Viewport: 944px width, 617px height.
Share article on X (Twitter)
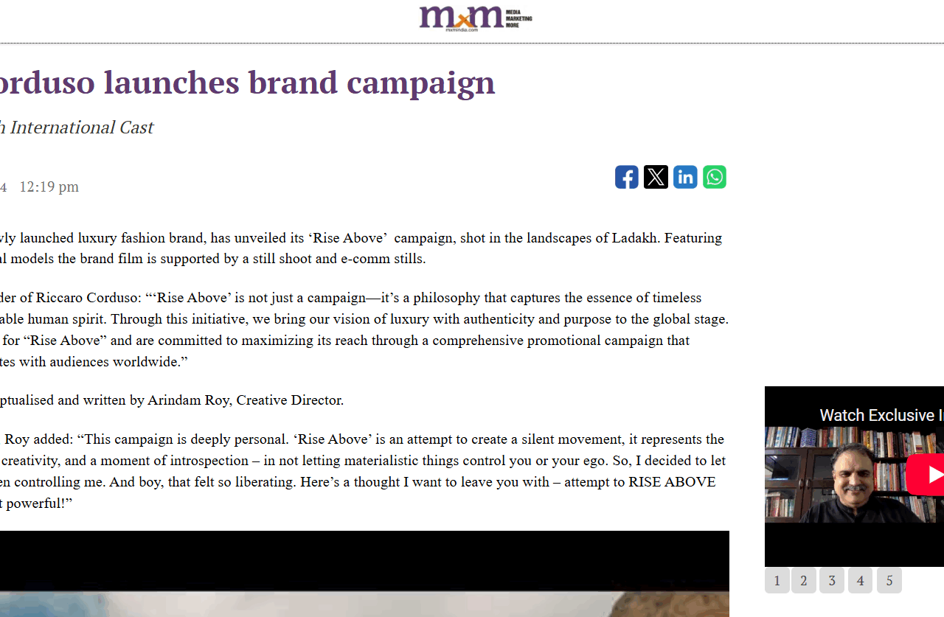656,177
